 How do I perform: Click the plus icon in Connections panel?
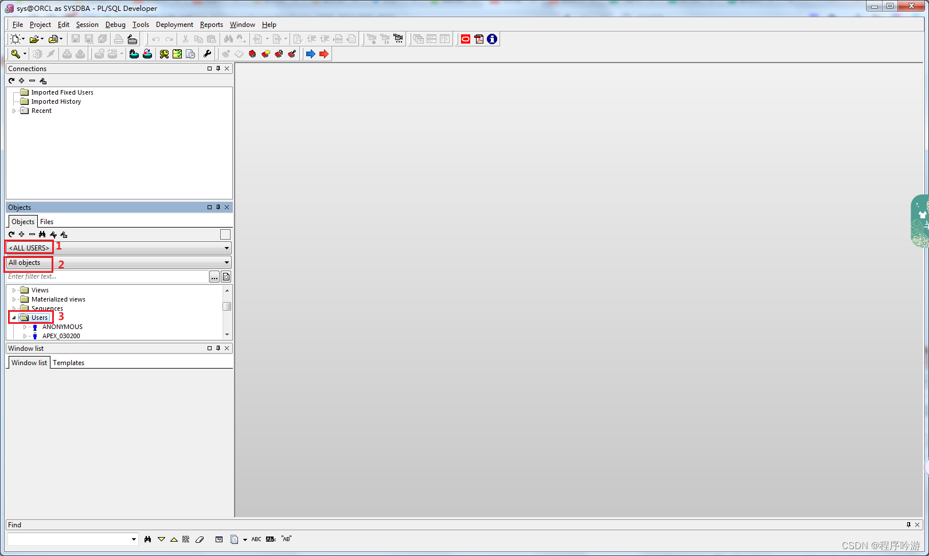coord(22,81)
